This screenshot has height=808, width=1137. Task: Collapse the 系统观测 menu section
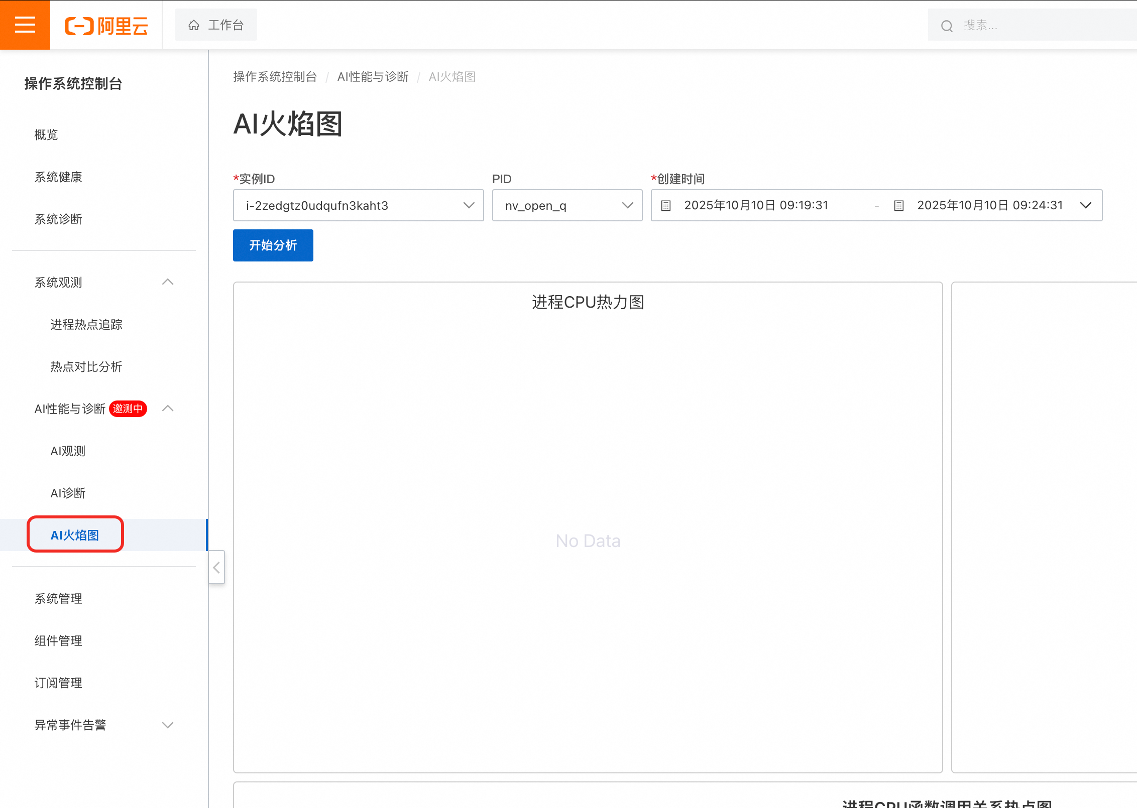point(168,282)
